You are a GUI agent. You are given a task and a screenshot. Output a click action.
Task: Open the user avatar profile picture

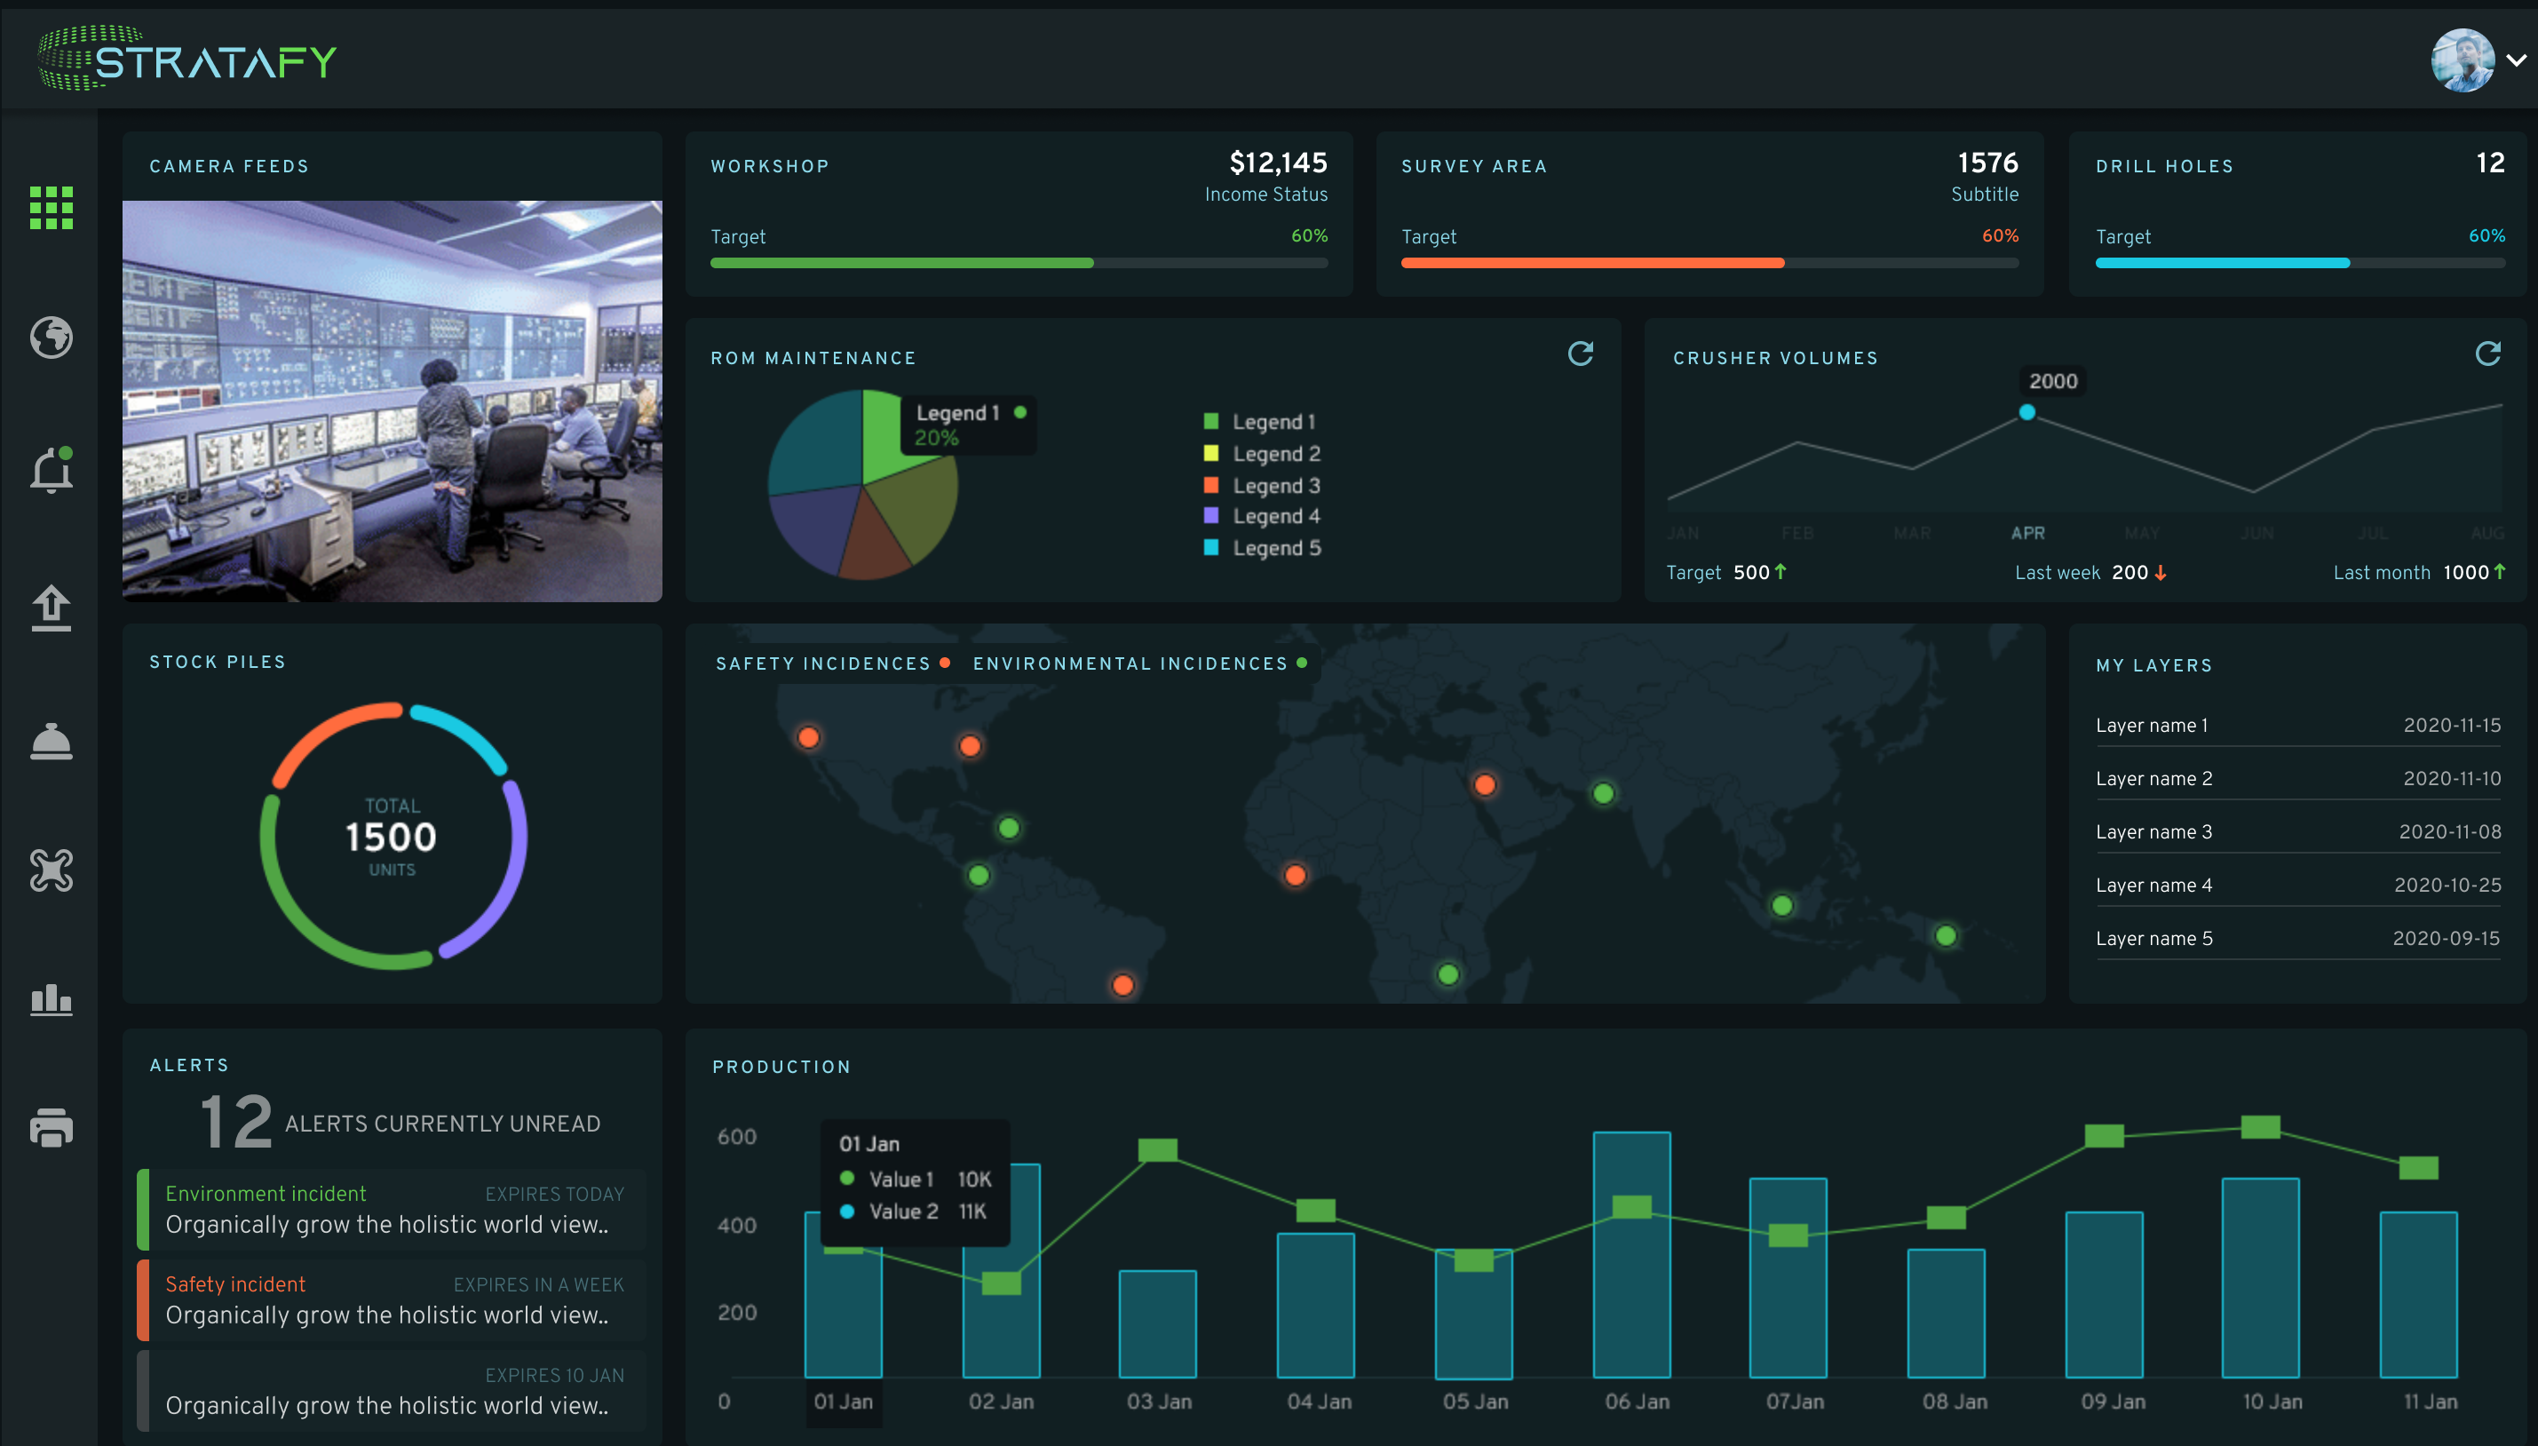coord(2462,60)
